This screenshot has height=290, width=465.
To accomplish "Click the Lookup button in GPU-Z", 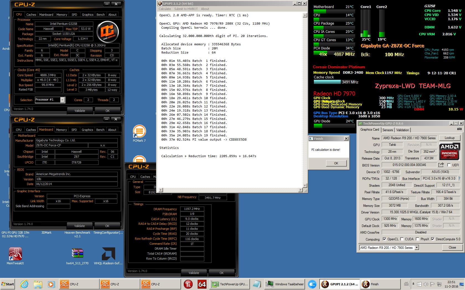I will [x=449, y=138].
